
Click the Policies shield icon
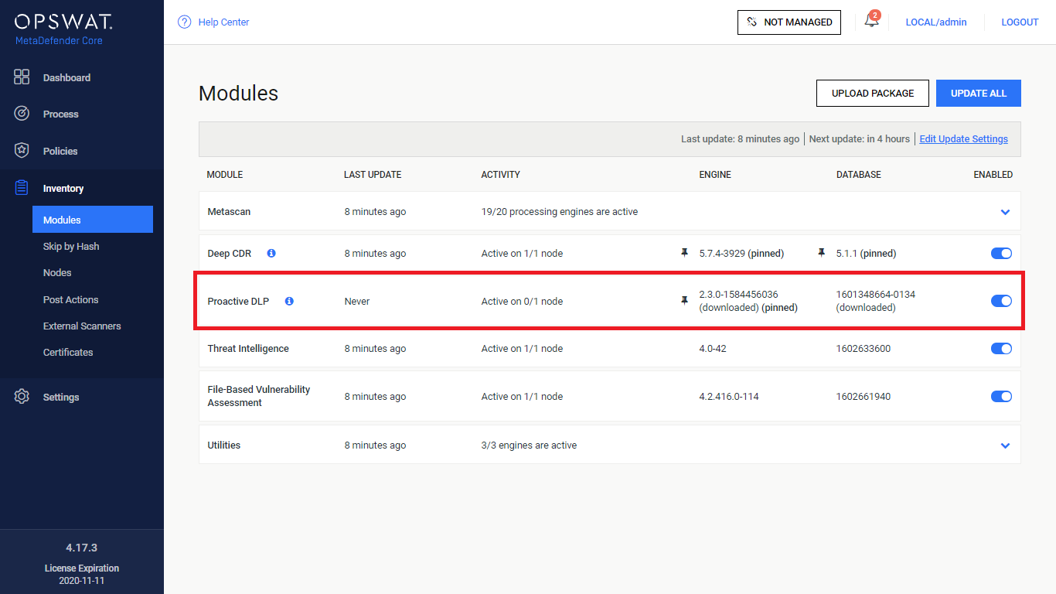tap(22, 151)
